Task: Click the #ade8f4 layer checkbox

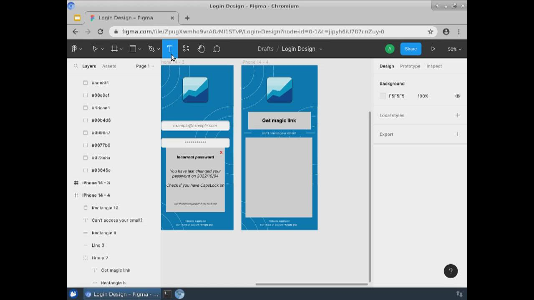Action: (x=86, y=82)
